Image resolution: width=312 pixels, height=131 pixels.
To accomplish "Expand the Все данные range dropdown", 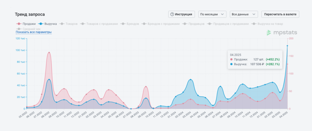I will 244,14.
